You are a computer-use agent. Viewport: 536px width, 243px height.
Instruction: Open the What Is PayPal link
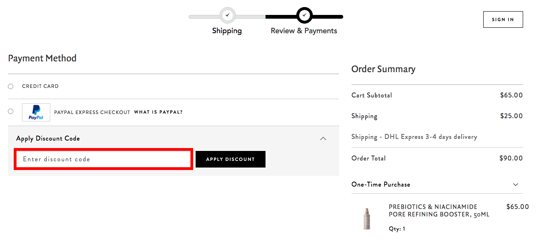158,112
